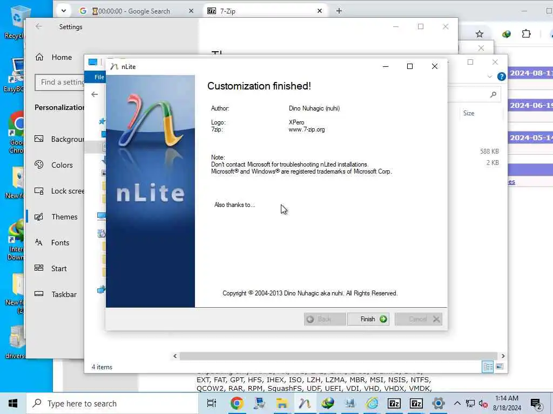Screen dimensions: 553x414
Task: Select the 7-Zip browser tab
Action: click(265, 11)
